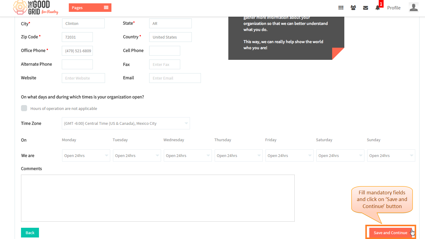Image resolution: width=425 pixels, height=239 pixels.
Task: Click the opening days and times question
Action: 83,97
